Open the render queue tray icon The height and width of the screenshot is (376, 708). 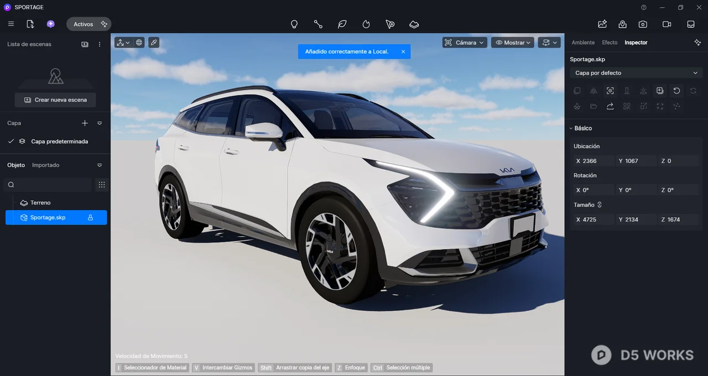[691, 24]
